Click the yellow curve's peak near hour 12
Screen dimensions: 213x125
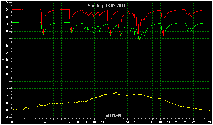116,92
